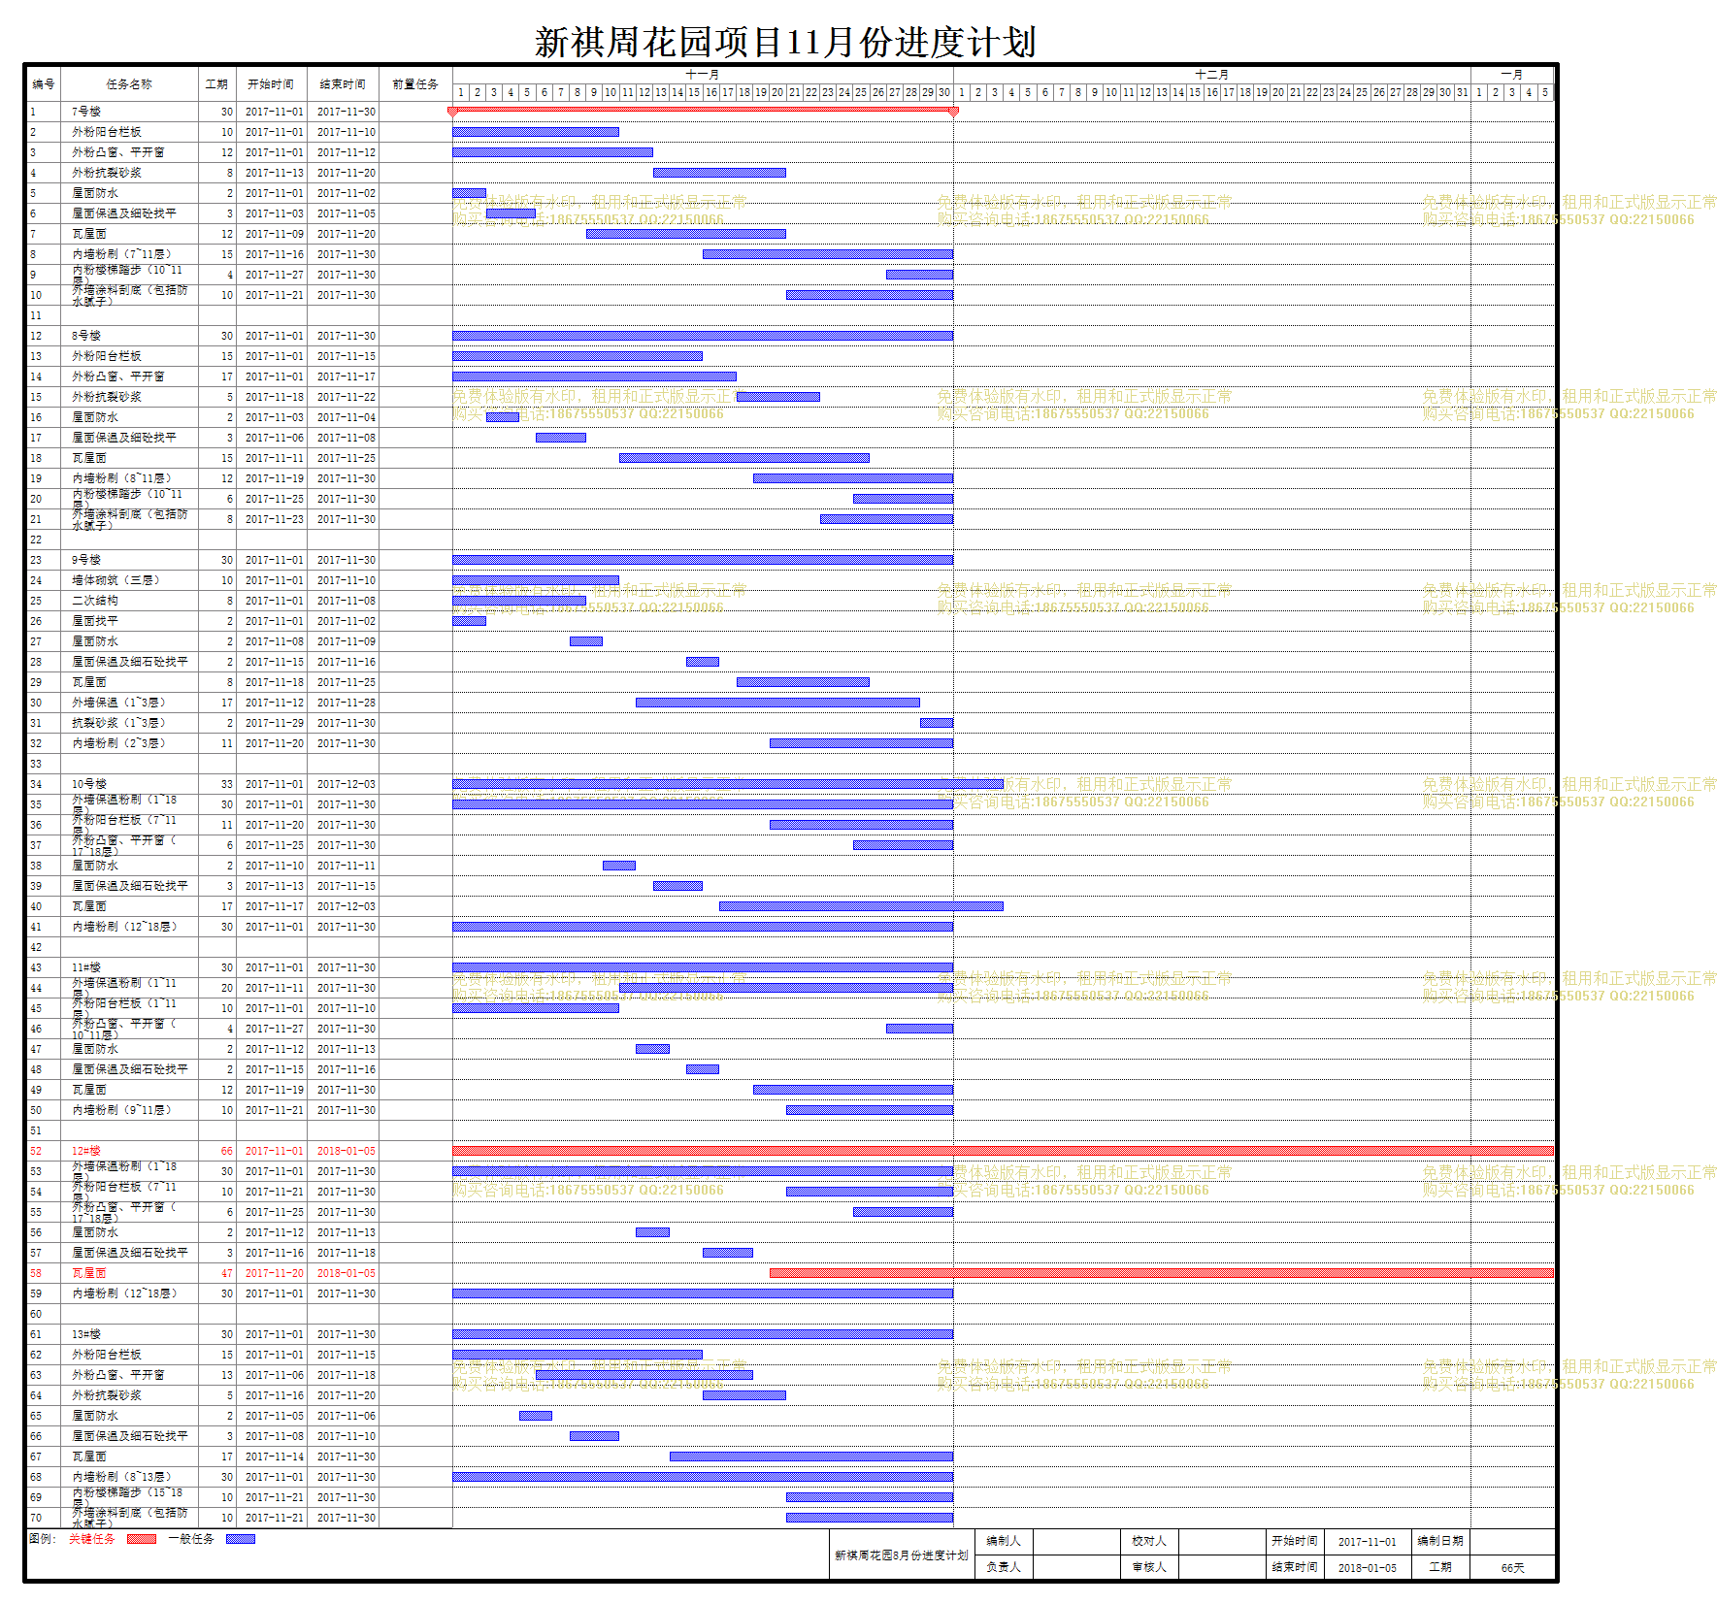Select task name 屋面保温及细砼找平 in row 6
Image resolution: width=1717 pixels, height=1604 pixels.
tap(124, 213)
